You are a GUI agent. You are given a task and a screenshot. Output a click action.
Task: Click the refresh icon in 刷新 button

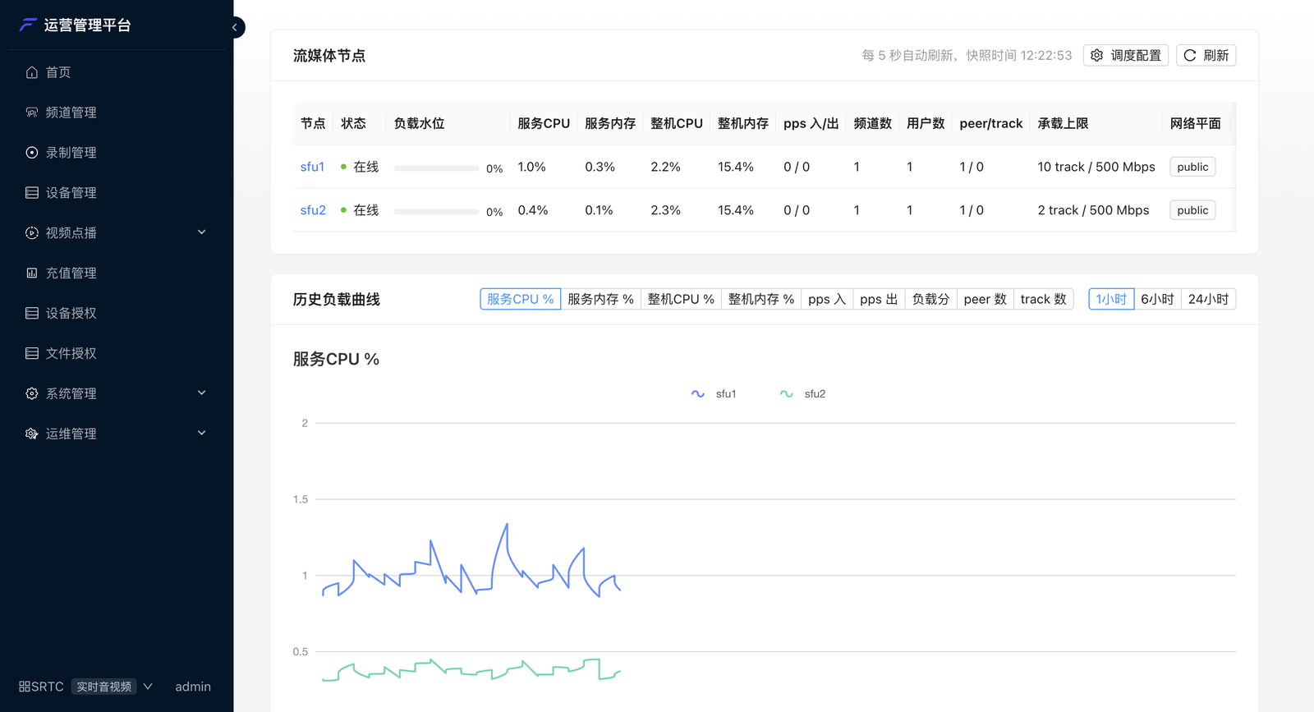click(x=1190, y=55)
